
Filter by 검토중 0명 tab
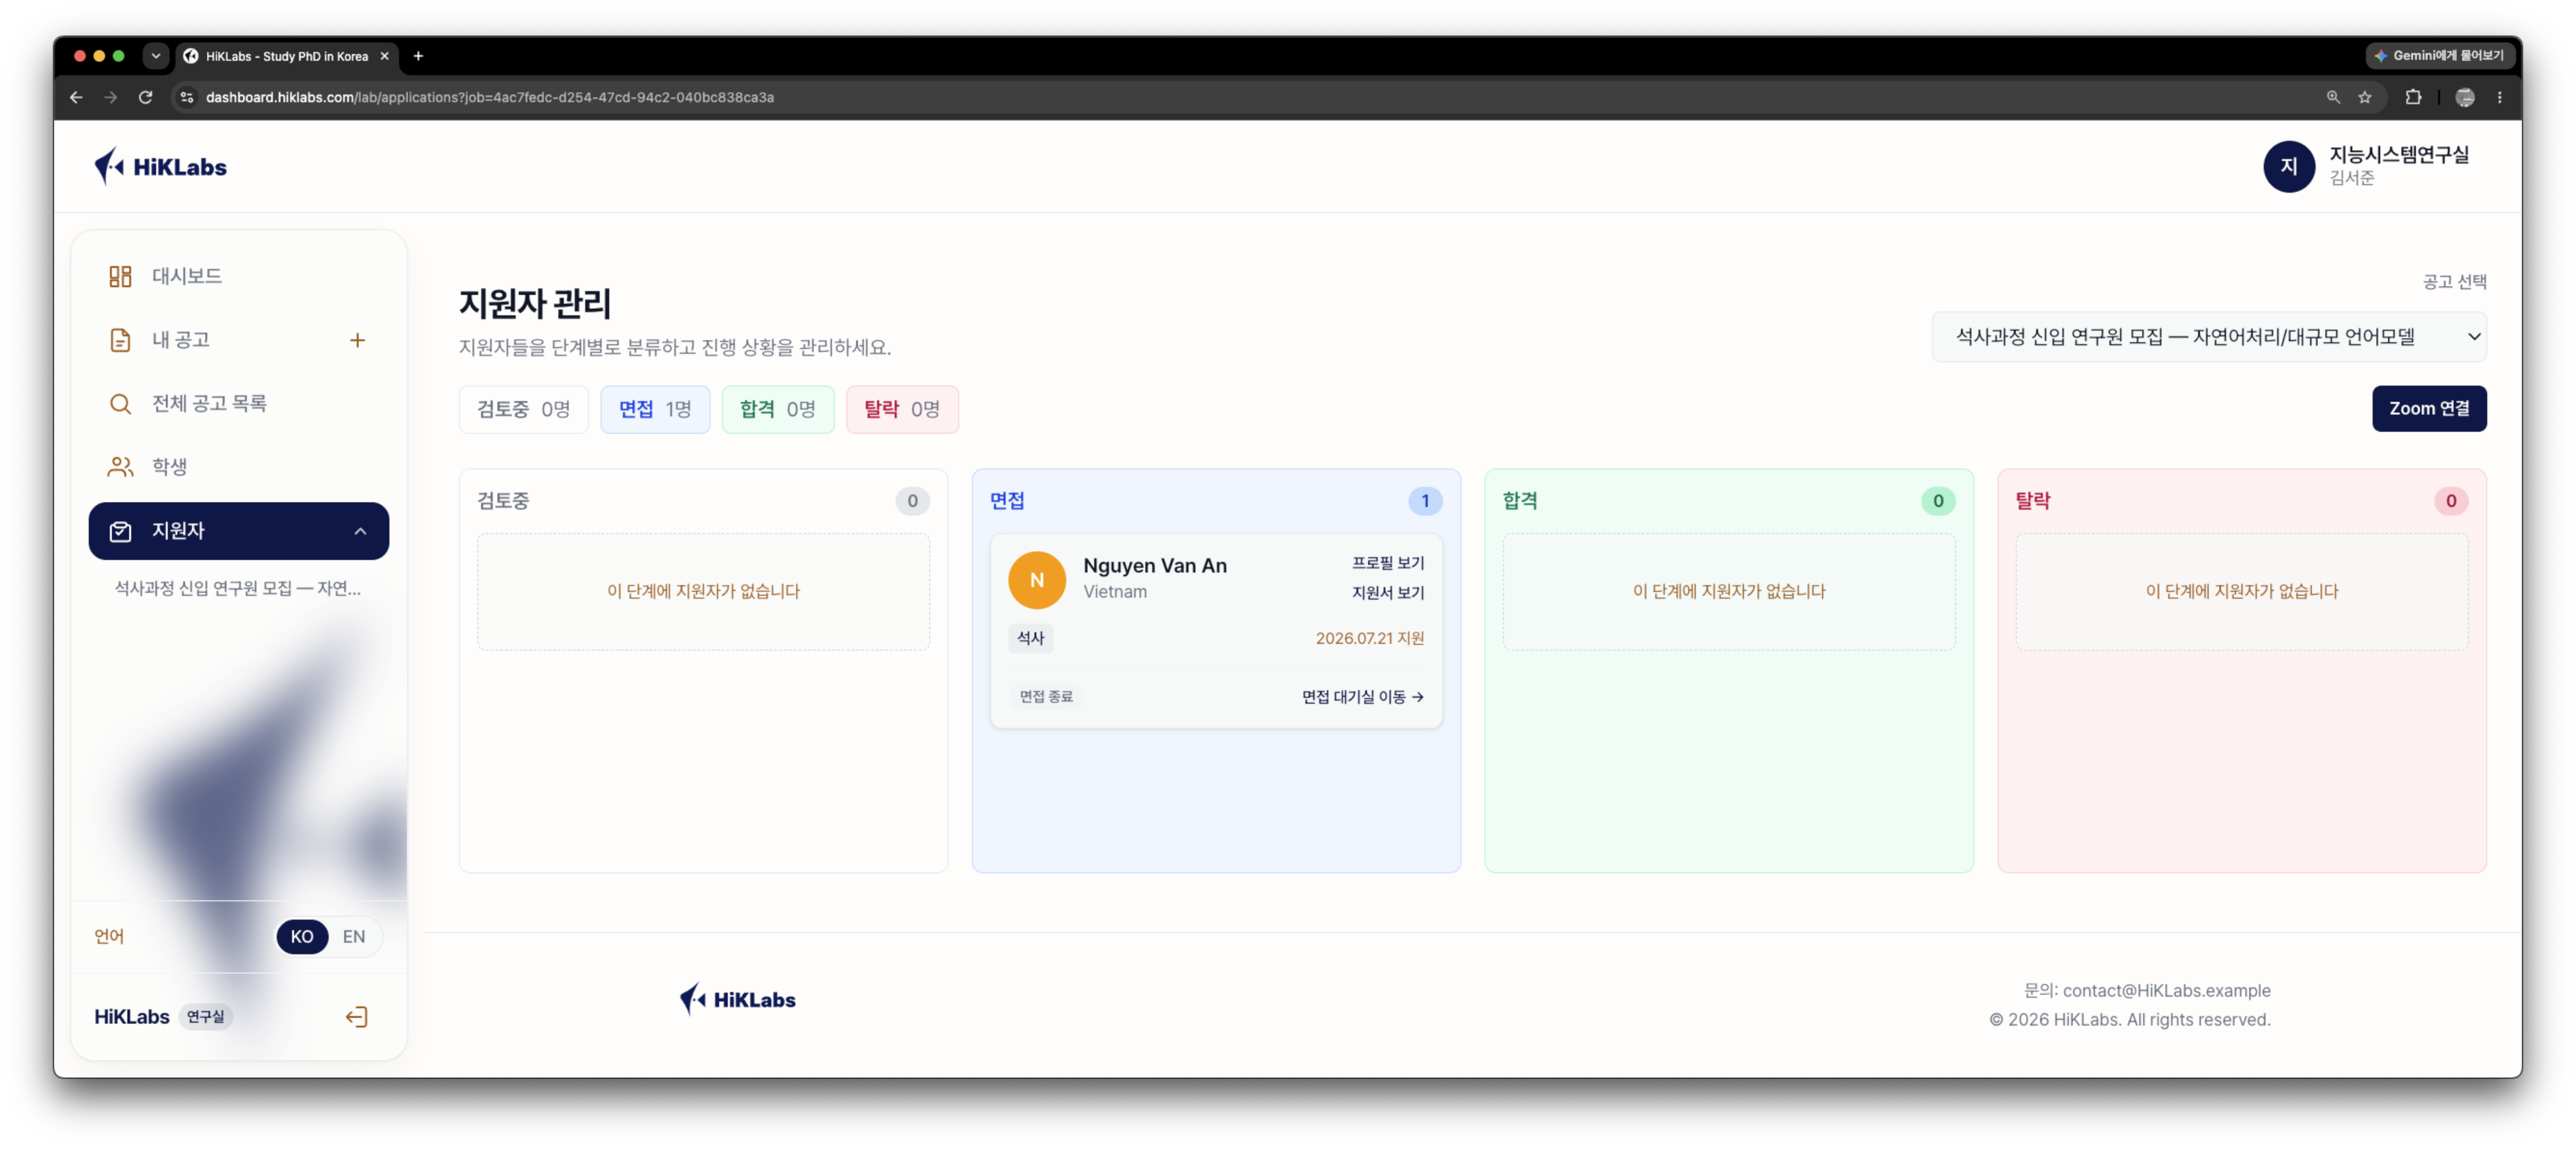523,409
